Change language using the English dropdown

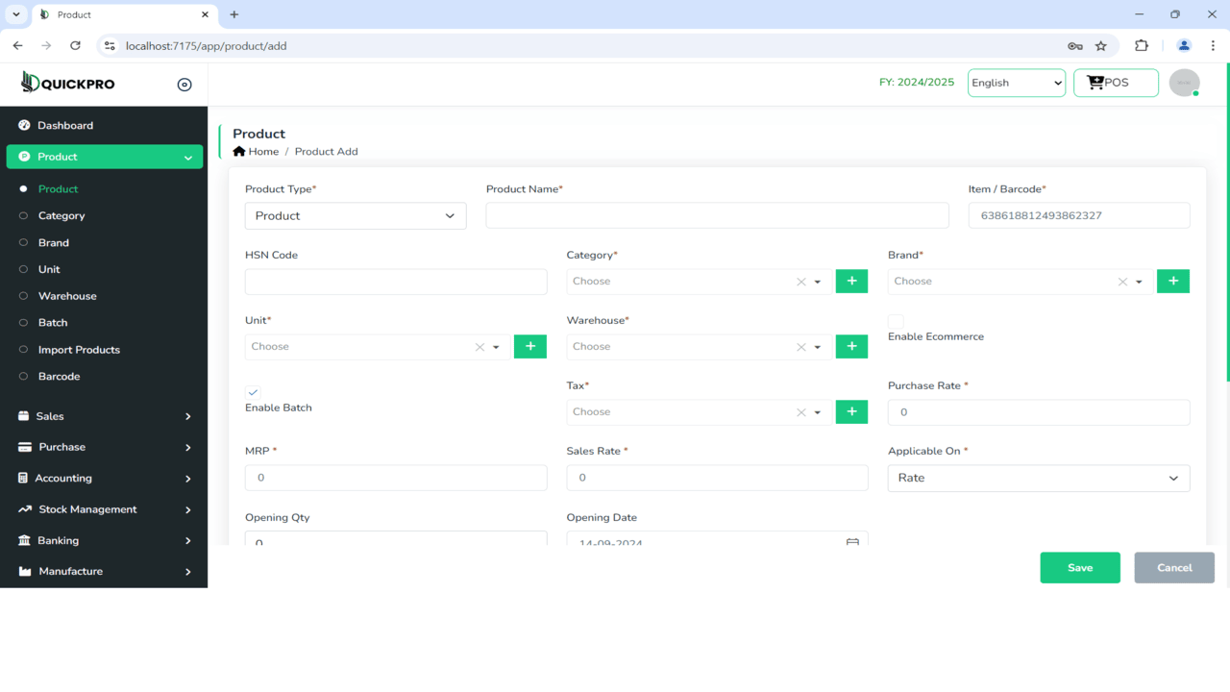click(x=1016, y=83)
